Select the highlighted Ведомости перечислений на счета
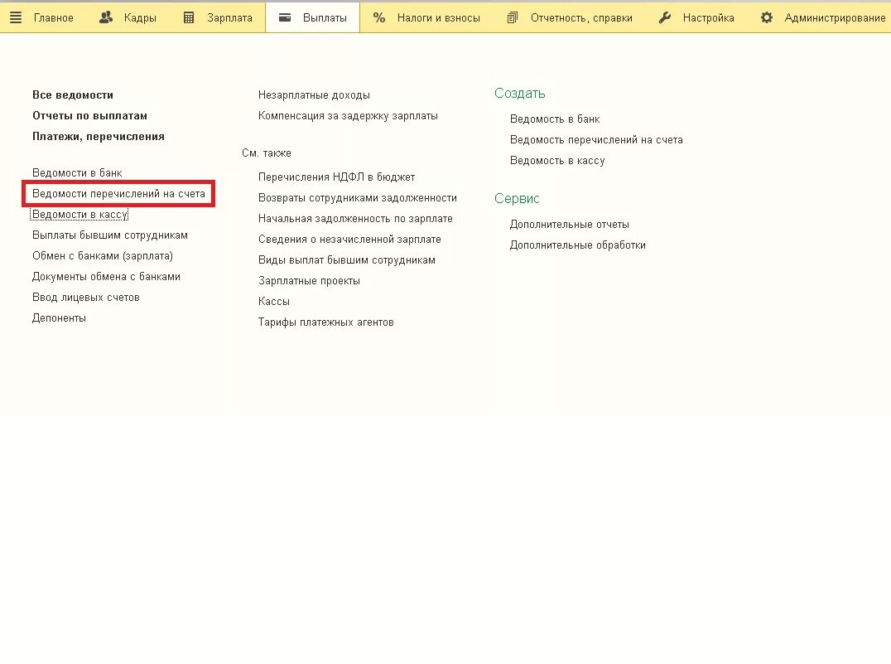This screenshot has height=664, width=891. [118, 193]
